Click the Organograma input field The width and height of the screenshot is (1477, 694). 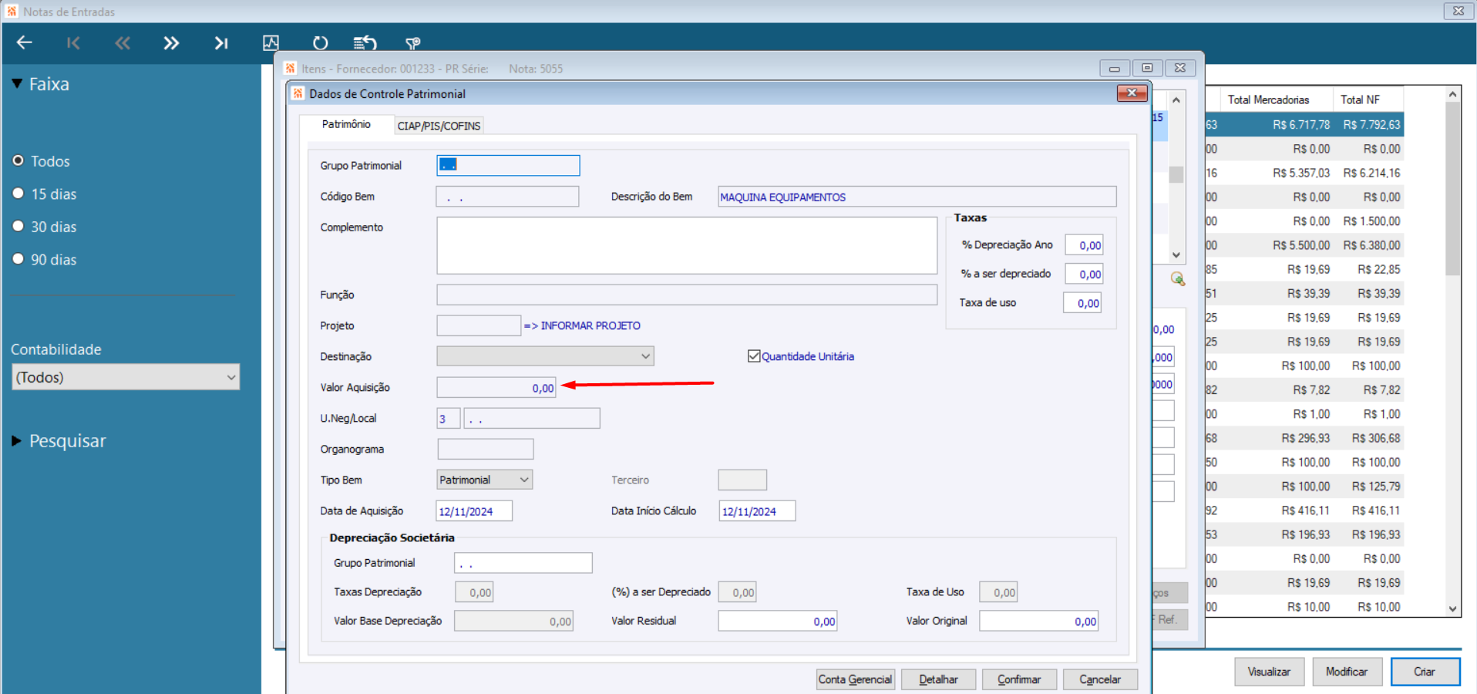485,449
